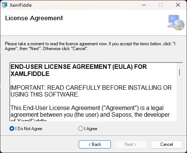187x153 pixels.
Task: Click the XamlFiddle installer title bar icon
Action: tap(4, 5)
